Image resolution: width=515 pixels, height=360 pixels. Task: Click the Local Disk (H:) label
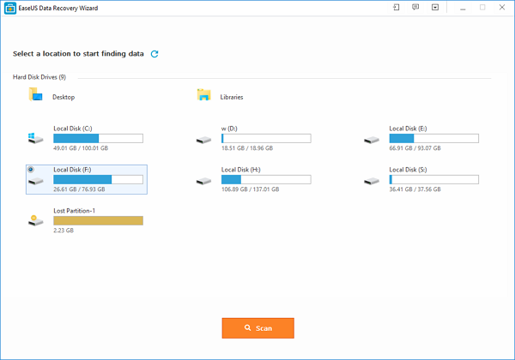coord(240,170)
